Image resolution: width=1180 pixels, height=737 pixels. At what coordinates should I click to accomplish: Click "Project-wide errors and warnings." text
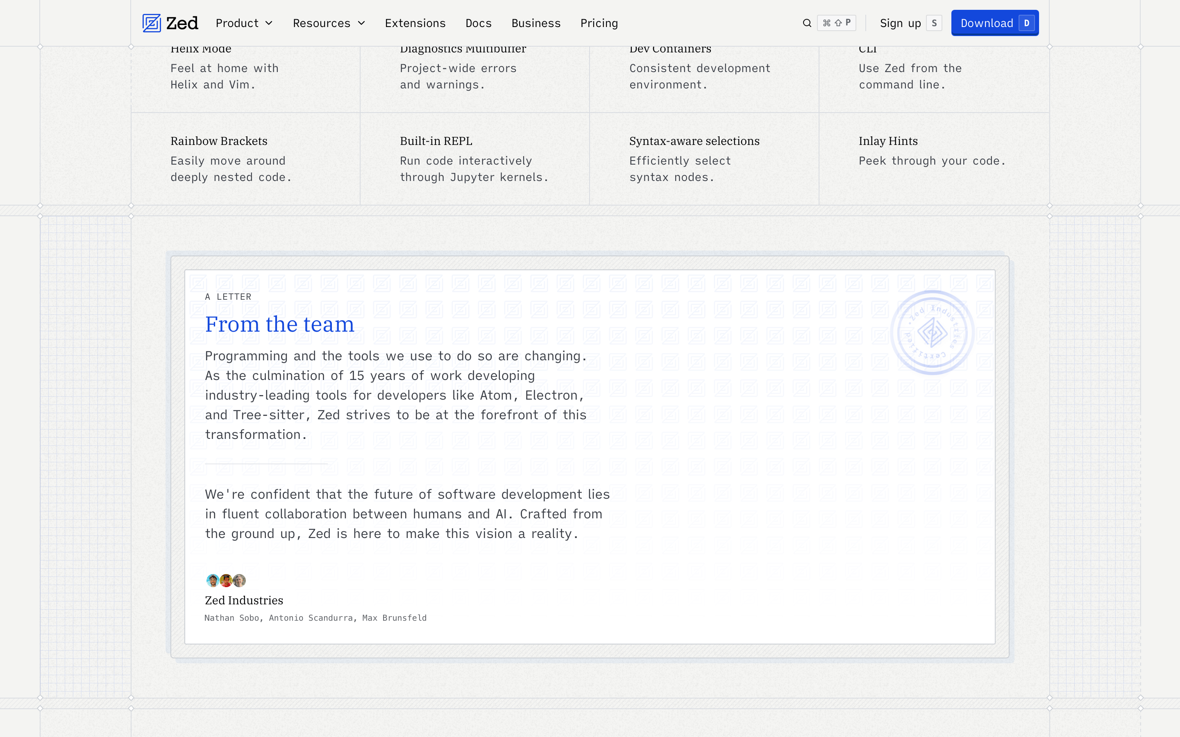click(458, 77)
